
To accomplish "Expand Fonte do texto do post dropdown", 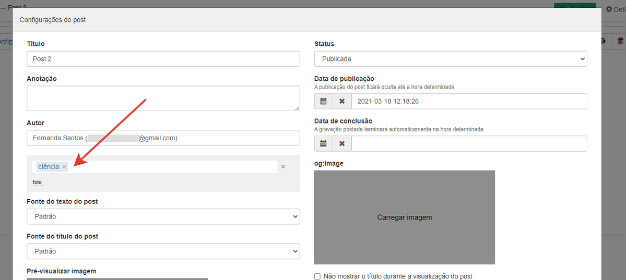I will (x=163, y=216).
